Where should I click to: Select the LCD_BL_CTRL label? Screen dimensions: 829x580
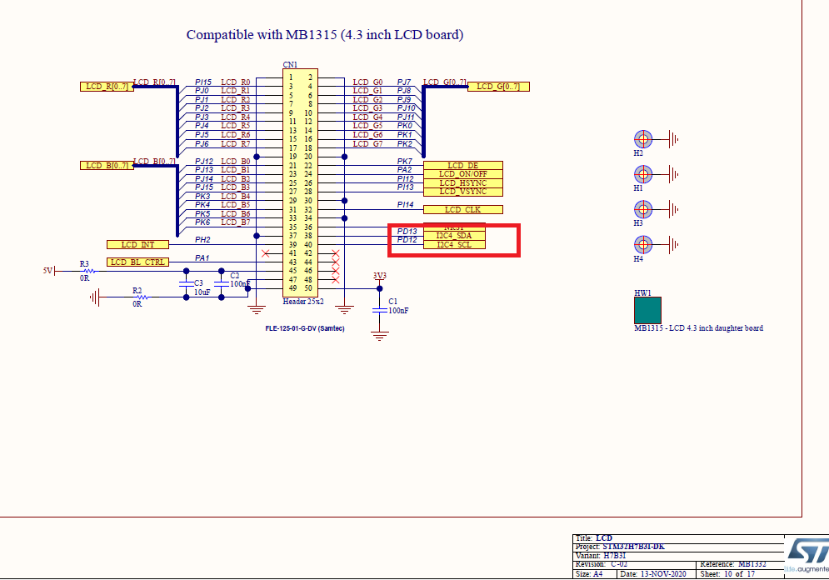pos(138,261)
